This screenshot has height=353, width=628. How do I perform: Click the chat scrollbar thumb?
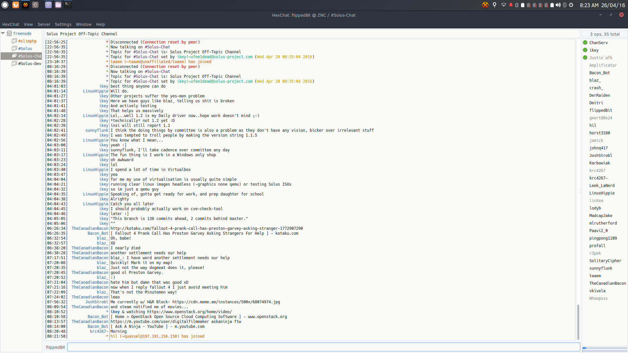tap(578, 322)
